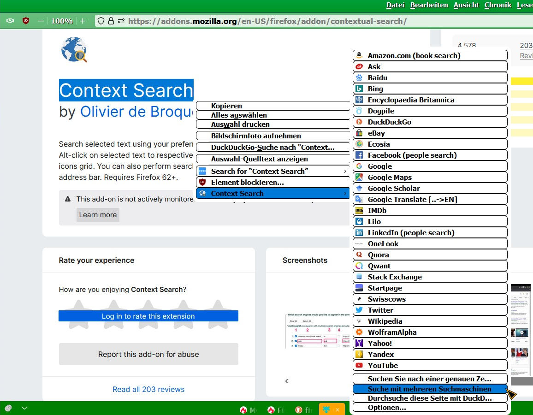This screenshot has height=415, width=533.
Task: Click Report this add-on for abuse
Action: [148, 354]
